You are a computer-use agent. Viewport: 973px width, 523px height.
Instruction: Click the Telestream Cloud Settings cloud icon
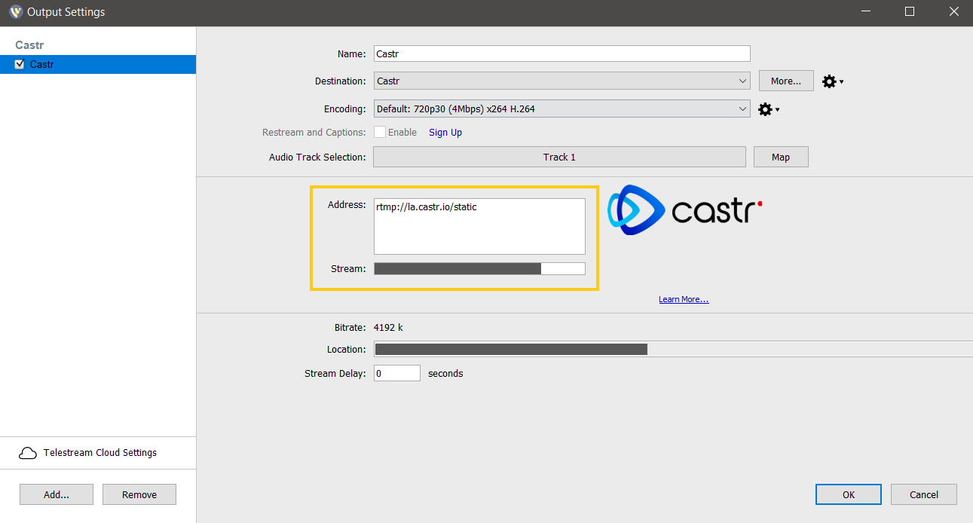28,453
